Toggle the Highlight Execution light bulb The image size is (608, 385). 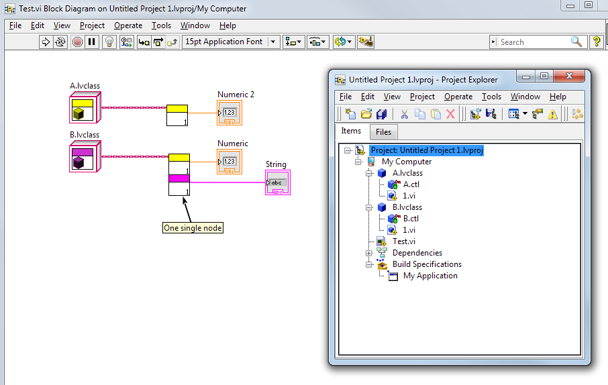pyautogui.click(x=109, y=42)
